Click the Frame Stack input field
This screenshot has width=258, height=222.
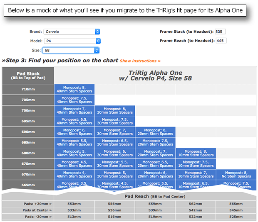220,32
